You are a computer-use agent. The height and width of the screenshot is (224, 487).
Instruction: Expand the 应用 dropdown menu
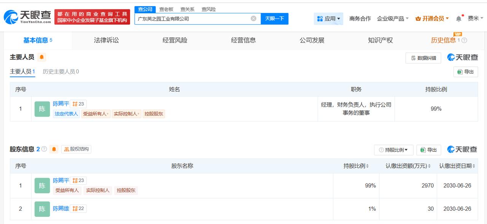coord(329,19)
